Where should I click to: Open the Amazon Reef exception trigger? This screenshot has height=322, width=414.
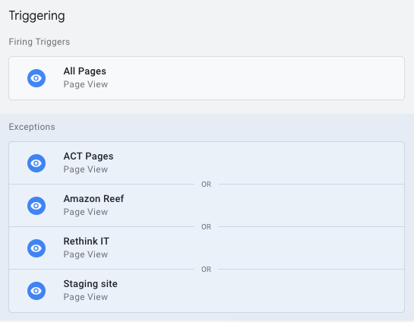coord(207,205)
